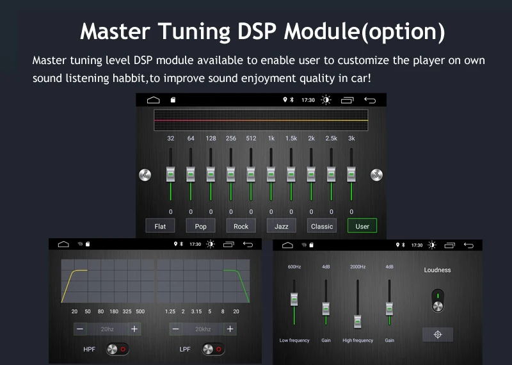Screen dimensions: 512x365
Task: Increase LPF 20khz with plus button
Action: click(230, 329)
